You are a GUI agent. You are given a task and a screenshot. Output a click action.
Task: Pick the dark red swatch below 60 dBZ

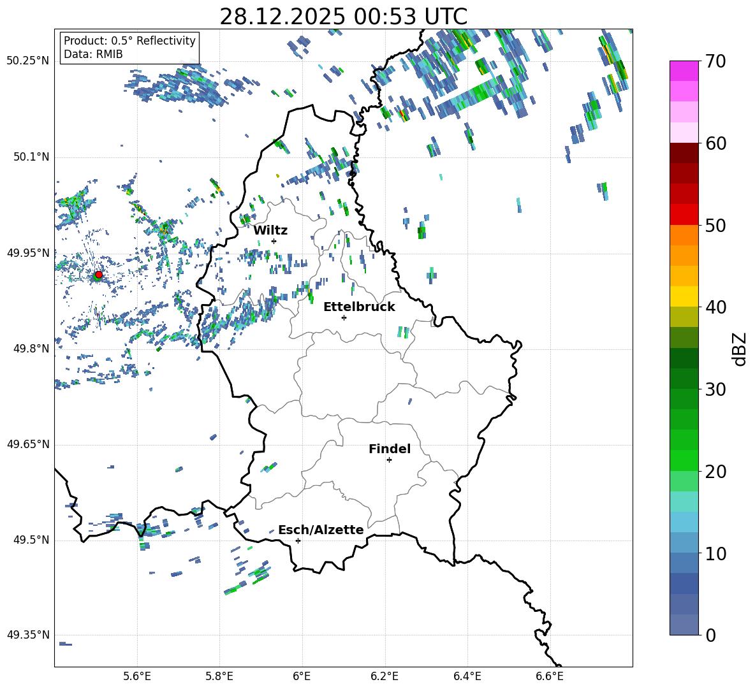click(684, 153)
